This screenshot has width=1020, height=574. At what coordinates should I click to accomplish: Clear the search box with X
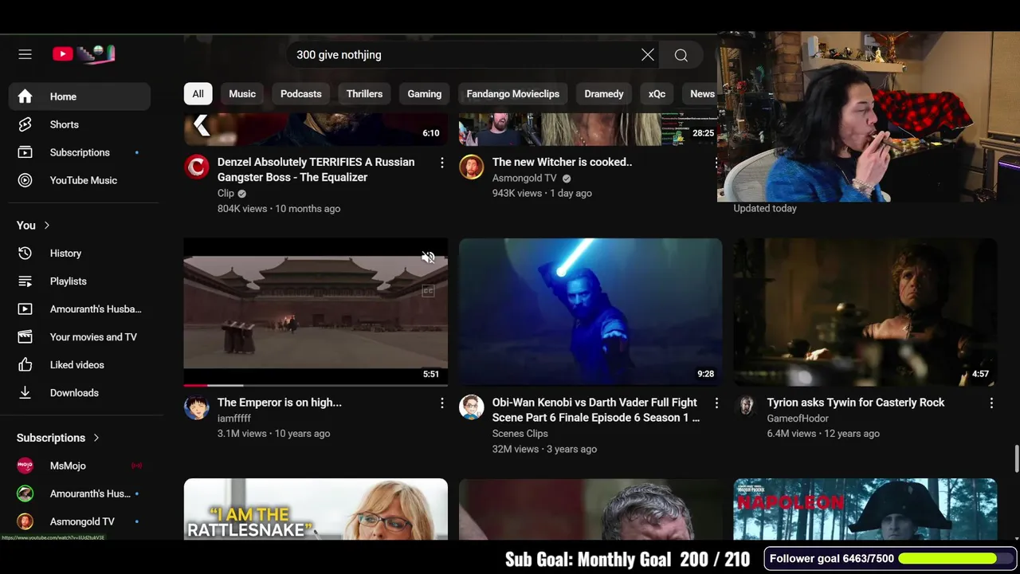[648, 55]
